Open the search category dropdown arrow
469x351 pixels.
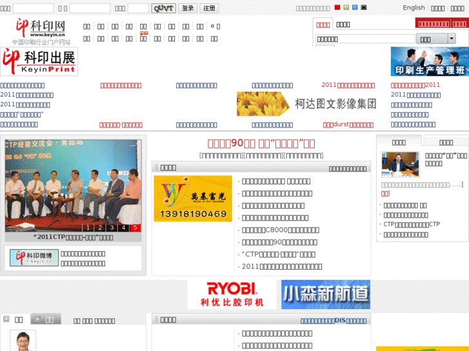pyautogui.click(x=452, y=39)
